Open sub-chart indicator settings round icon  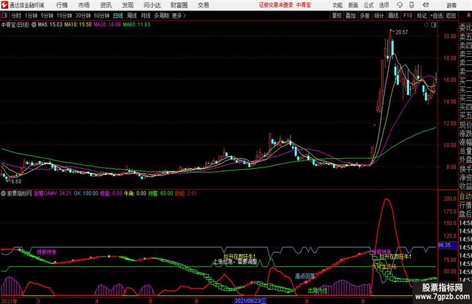pyautogui.click(x=3, y=194)
